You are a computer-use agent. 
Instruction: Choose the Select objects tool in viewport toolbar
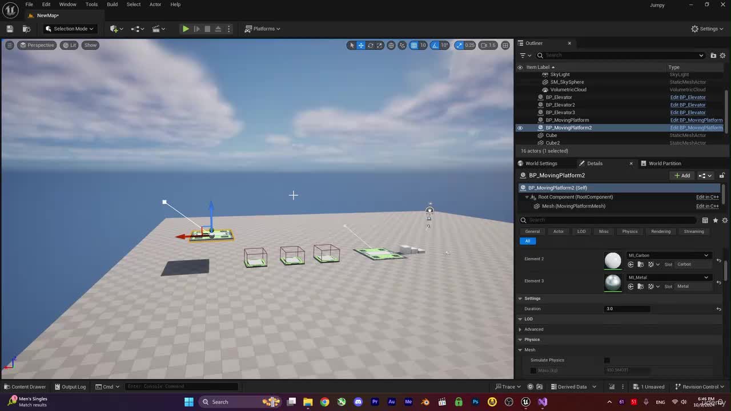[x=352, y=45]
